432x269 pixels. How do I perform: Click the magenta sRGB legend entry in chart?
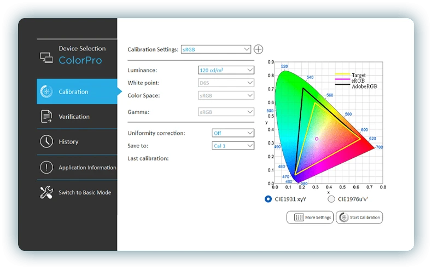[350, 81]
